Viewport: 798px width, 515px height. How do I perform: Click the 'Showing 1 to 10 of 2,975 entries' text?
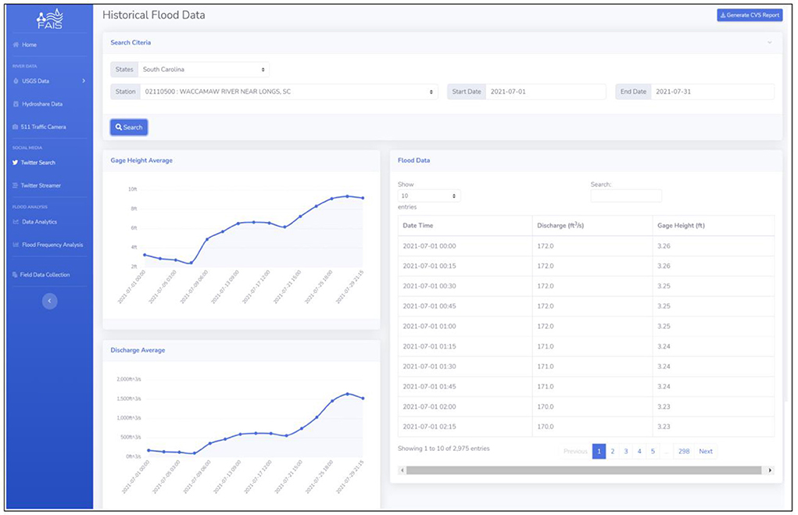coord(444,449)
